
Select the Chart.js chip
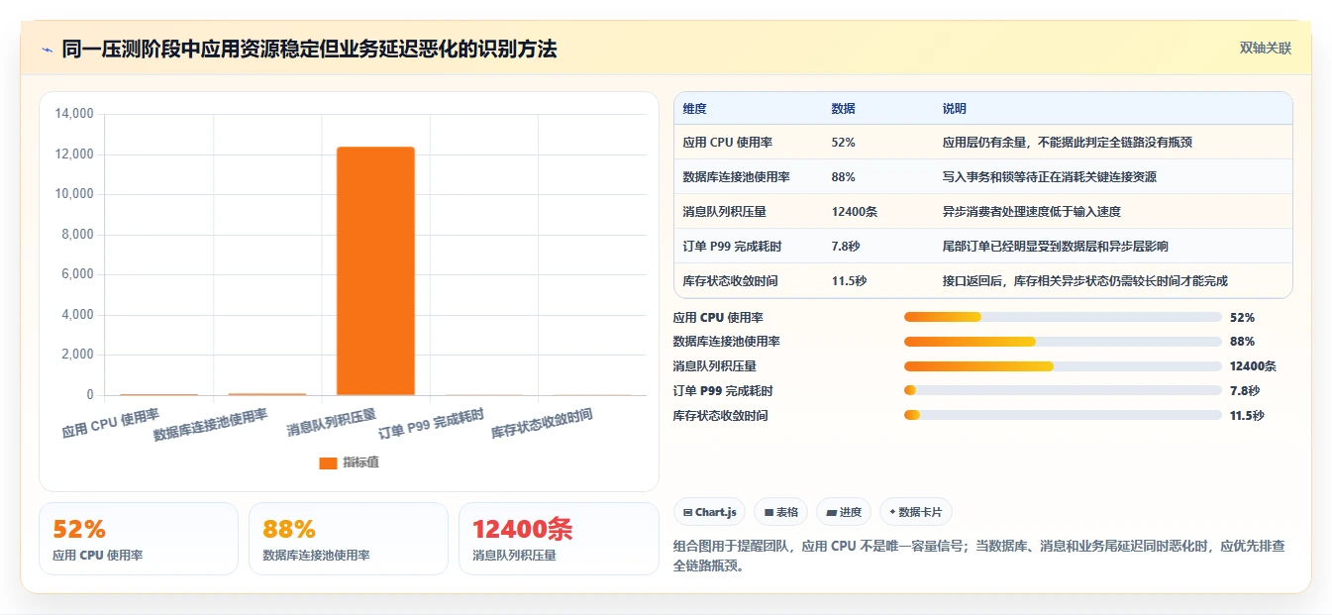709,512
